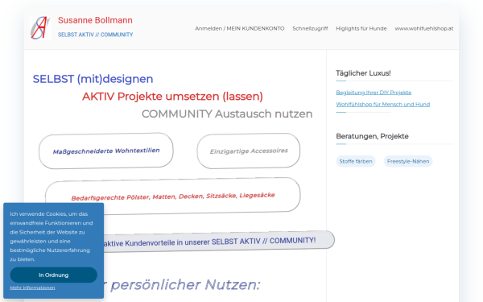Open the Schnellzugriff menu item

(x=310, y=28)
